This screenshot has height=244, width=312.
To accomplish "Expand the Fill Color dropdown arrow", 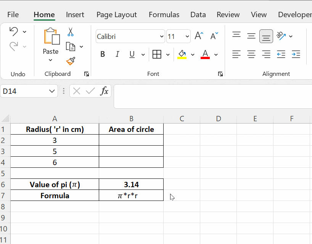I will click(x=193, y=54).
